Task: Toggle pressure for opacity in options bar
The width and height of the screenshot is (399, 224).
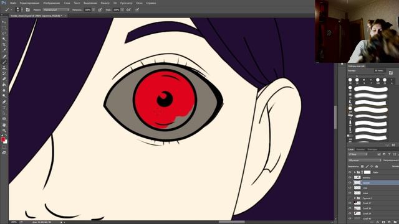Action: (100, 10)
